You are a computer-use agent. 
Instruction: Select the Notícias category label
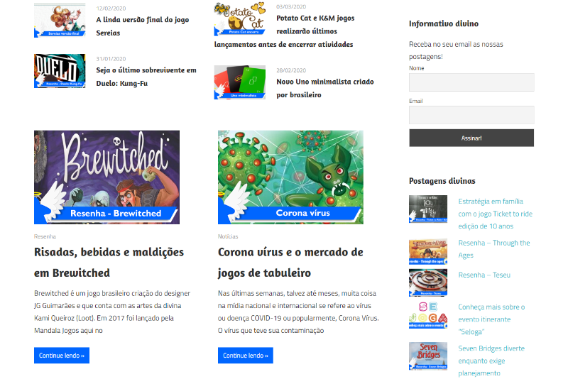(228, 236)
